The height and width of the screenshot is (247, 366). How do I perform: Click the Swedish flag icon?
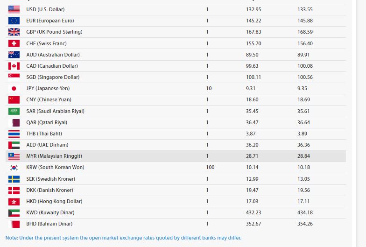[x=14, y=179]
